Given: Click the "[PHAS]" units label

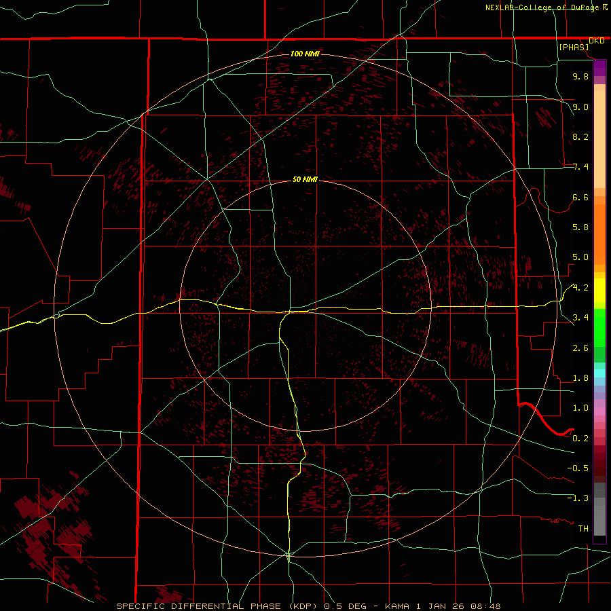Looking at the screenshot, I should pyautogui.click(x=574, y=47).
